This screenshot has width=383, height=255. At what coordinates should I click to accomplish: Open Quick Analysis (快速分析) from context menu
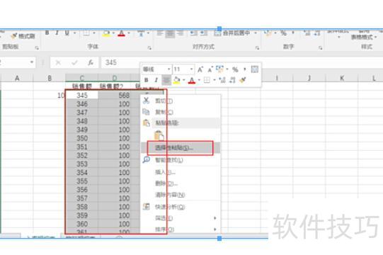181,207
